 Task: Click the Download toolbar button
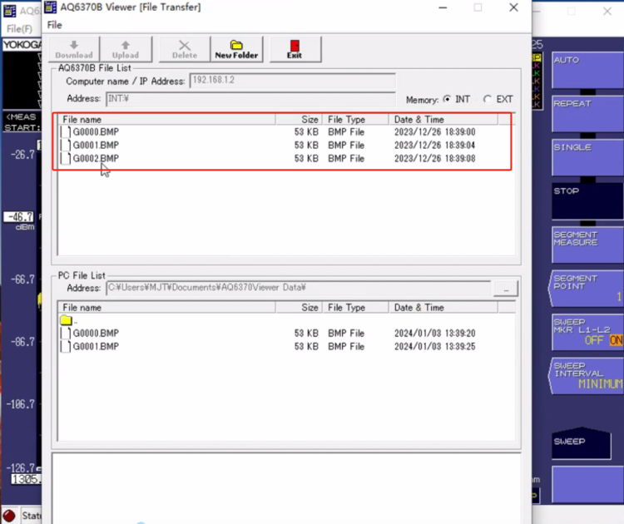pyautogui.click(x=74, y=49)
